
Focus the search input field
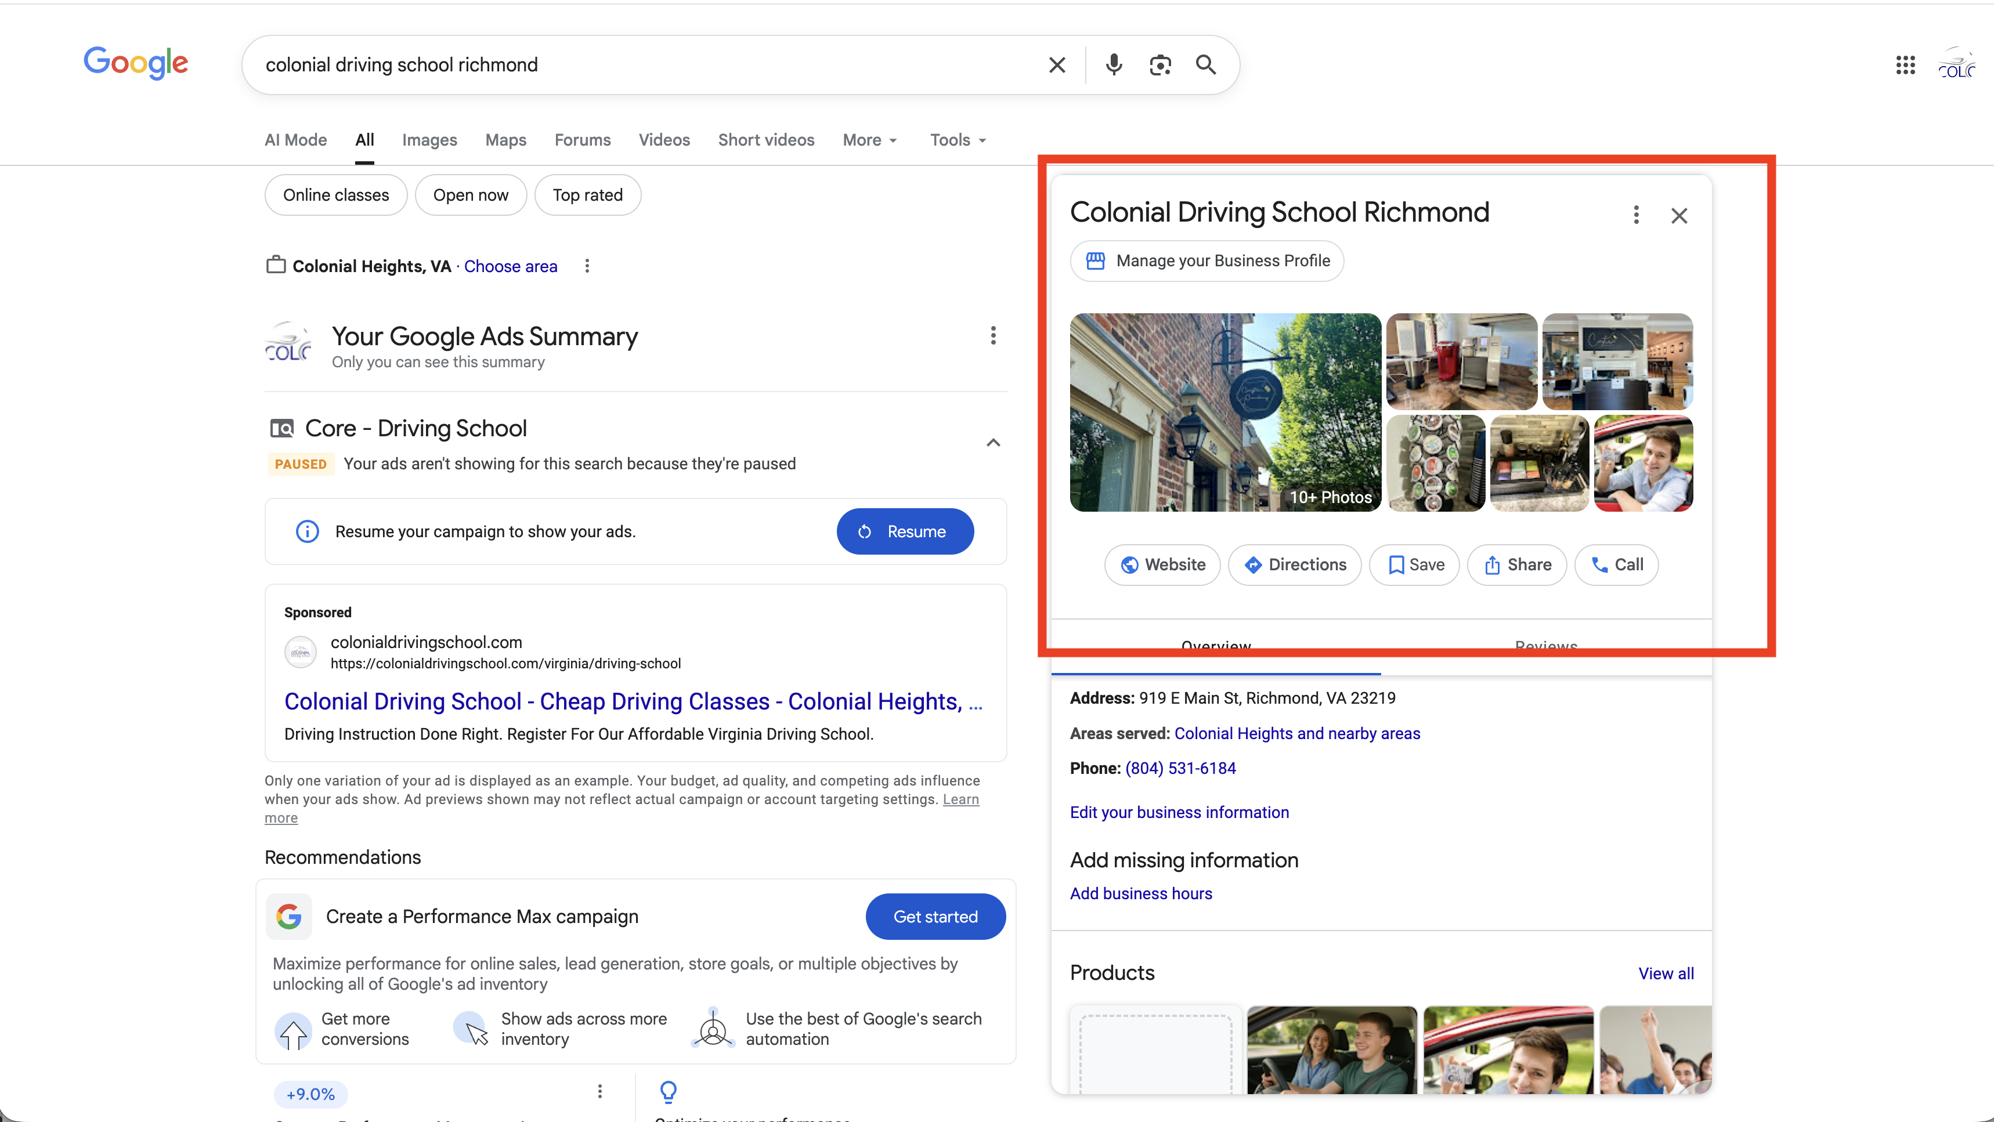[x=642, y=65]
